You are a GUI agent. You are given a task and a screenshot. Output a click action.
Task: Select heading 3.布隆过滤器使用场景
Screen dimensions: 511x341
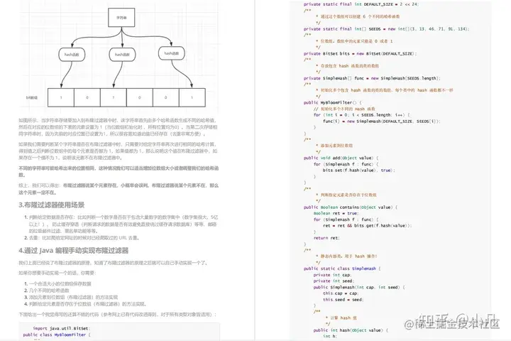(x=52, y=205)
